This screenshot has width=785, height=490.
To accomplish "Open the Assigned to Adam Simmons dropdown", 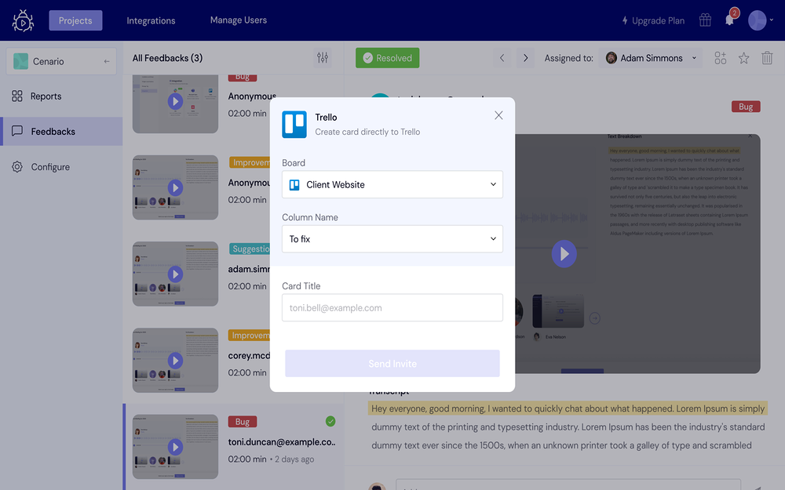I will [x=650, y=58].
